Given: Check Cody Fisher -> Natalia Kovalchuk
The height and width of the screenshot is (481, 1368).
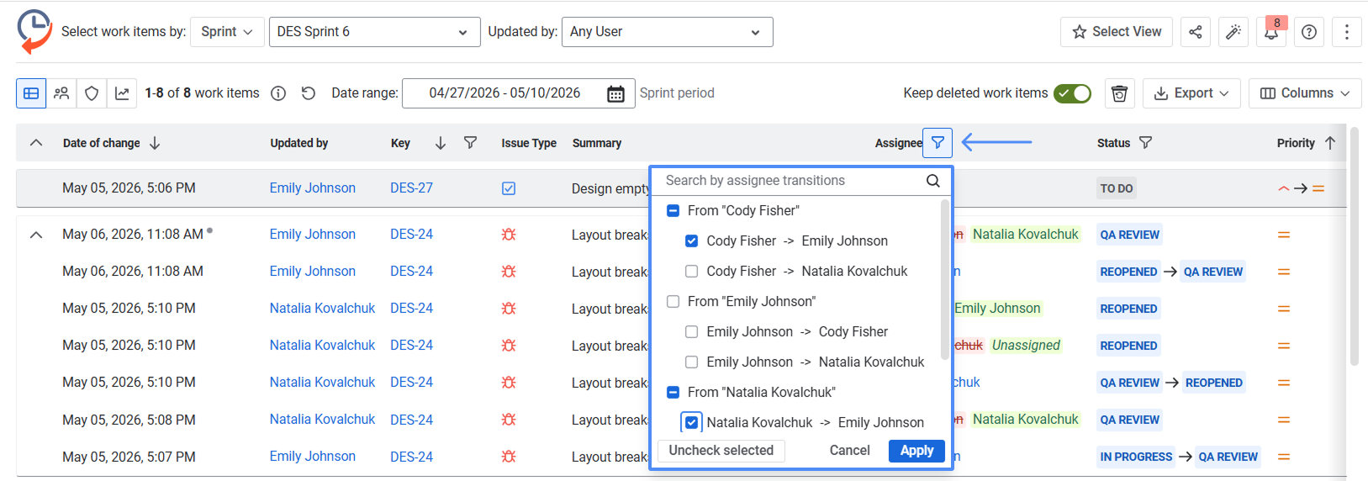Looking at the screenshot, I should tap(691, 272).
